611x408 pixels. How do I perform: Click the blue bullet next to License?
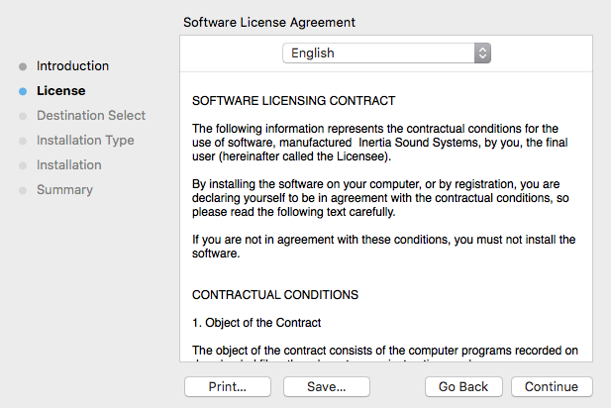[23, 91]
